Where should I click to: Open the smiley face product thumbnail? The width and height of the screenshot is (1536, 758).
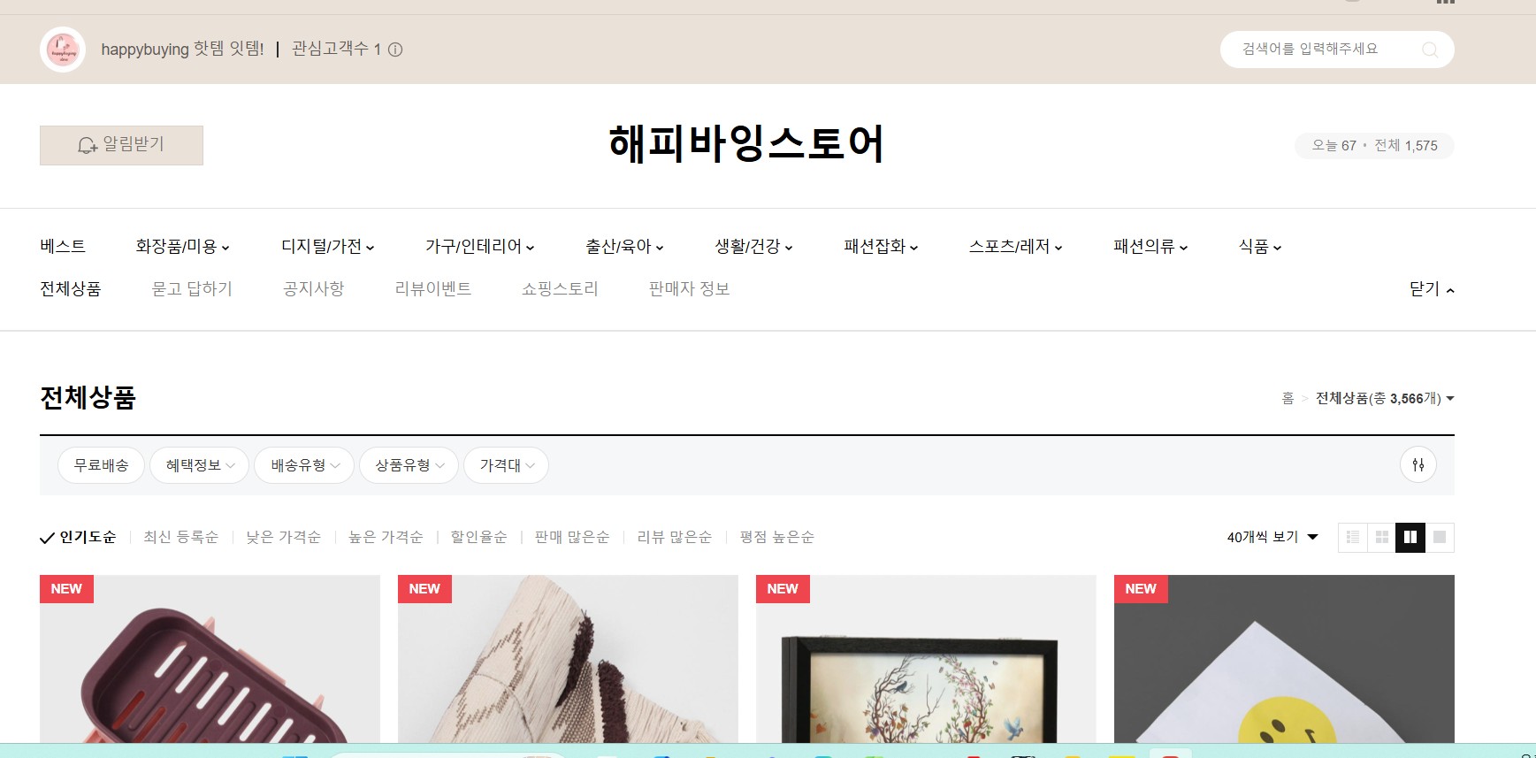click(1284, 659)
